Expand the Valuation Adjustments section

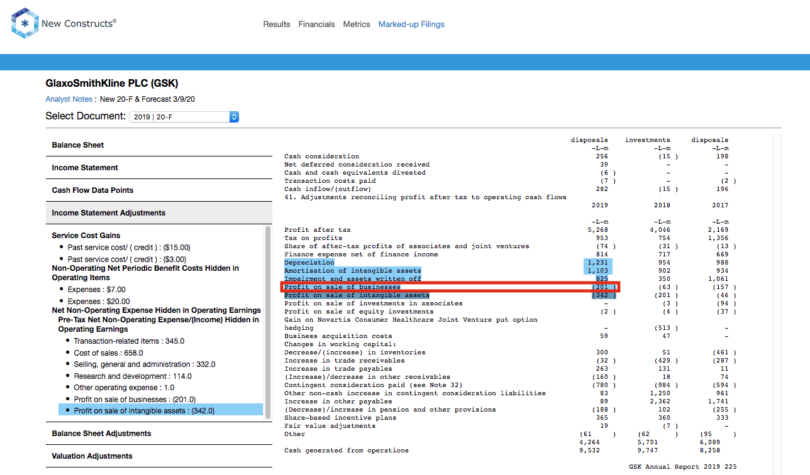tap(159, 456)
